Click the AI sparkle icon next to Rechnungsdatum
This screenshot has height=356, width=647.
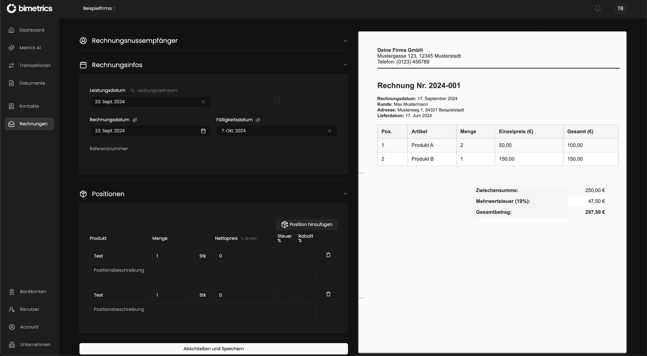click(x=134, y=120)
